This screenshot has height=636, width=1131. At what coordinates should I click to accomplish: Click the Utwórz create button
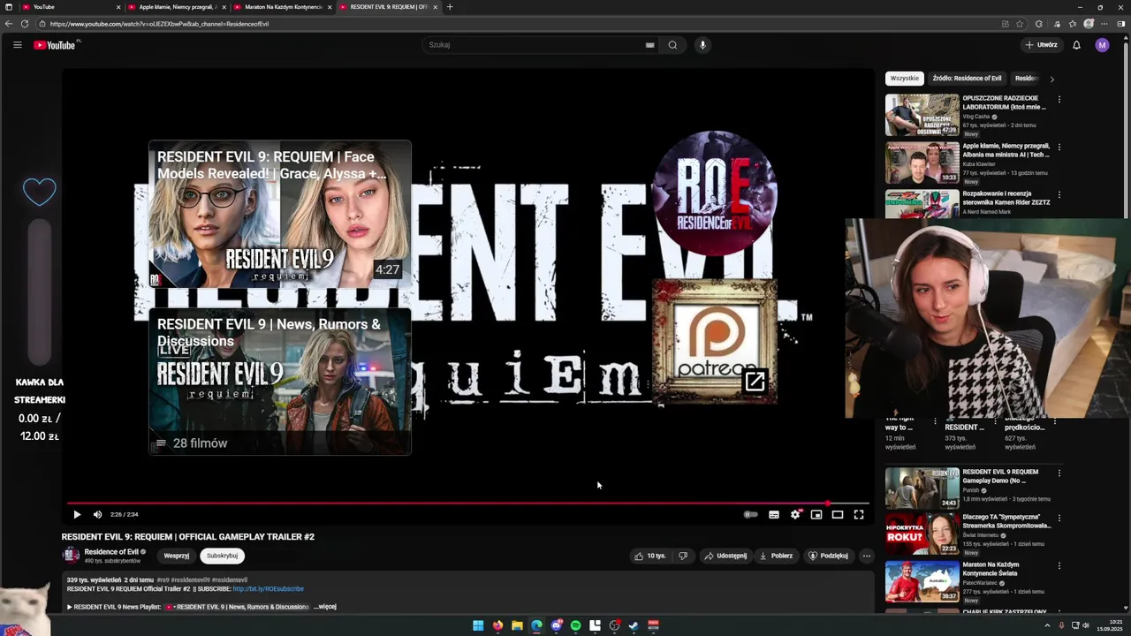[x=1041, y=45]
